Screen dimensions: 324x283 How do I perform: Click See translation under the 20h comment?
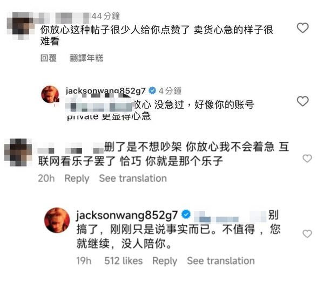point(133,178)
